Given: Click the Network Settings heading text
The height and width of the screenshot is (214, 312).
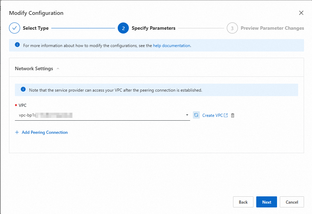Looking at the screenshot, I should [x=34, y=68].
